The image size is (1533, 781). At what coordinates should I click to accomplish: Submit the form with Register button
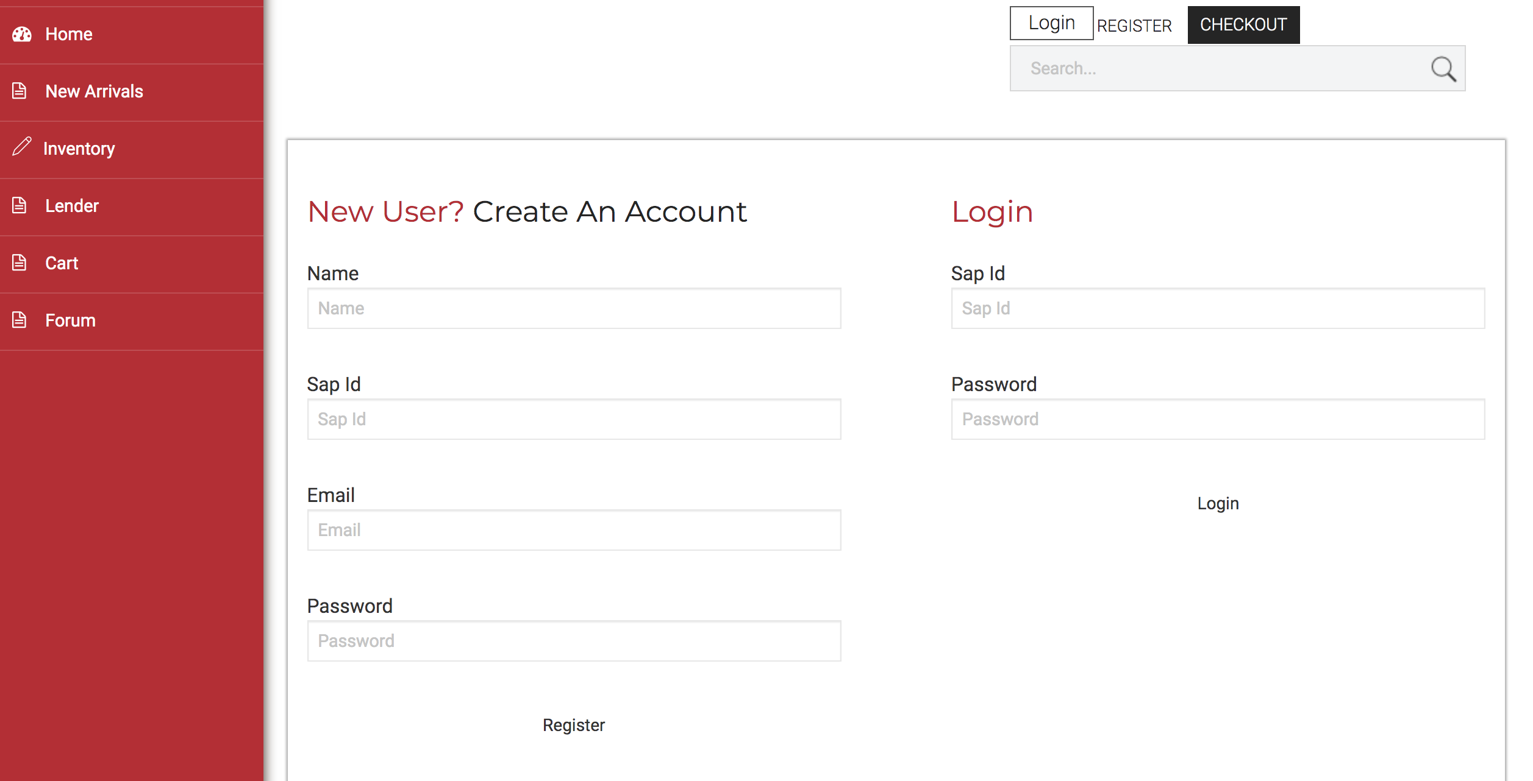[574, 725]
